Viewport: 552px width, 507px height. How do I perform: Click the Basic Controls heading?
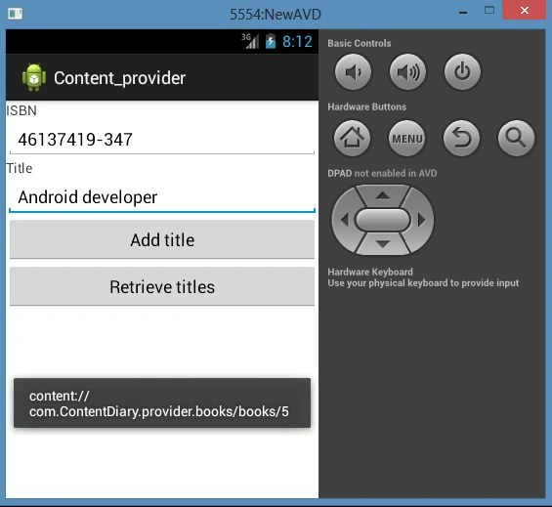pyautogui.click(x=360, y=43)
